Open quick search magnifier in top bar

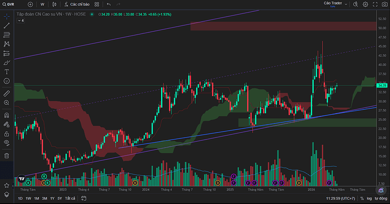click(x=356, y=5)
